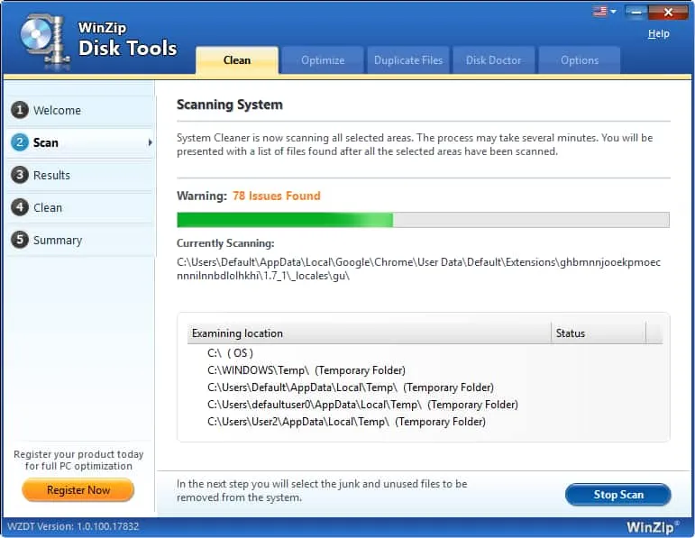Select Results step in the sidebar

tap(80, 175)
